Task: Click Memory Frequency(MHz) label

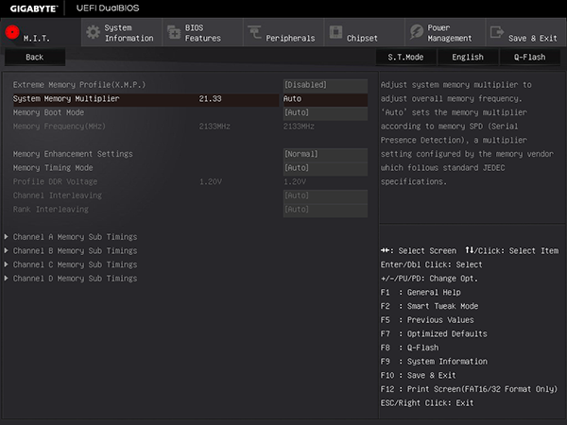Action: pos(60,127)
